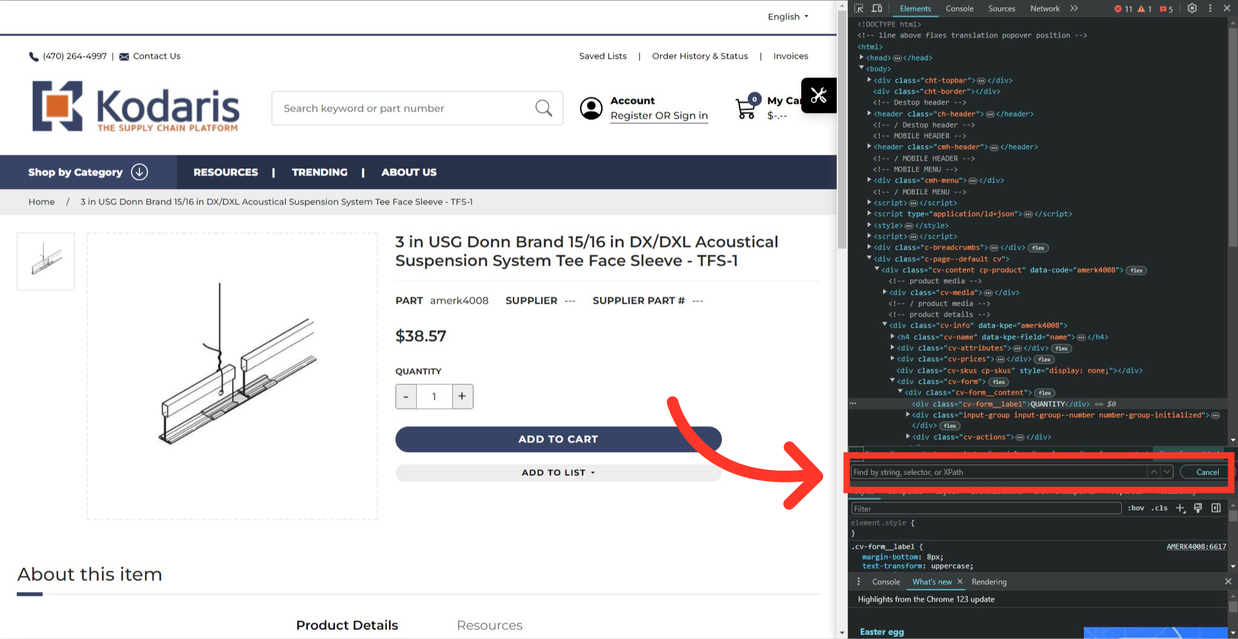Click flex badge on cv-prices div
Image resolution: width=1238 pixels, height=639 pixels.
coord(1044,359)
